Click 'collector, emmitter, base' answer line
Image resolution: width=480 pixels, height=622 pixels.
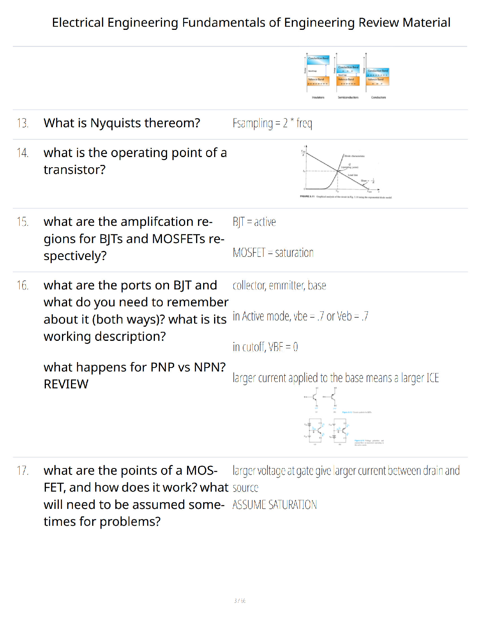pyautogui.click(x=279, y=285)
